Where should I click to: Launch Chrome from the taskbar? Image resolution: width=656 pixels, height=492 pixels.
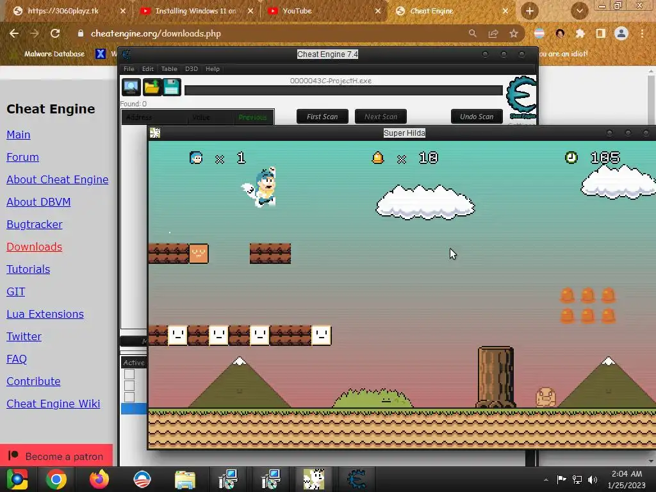tap(56, 479)
